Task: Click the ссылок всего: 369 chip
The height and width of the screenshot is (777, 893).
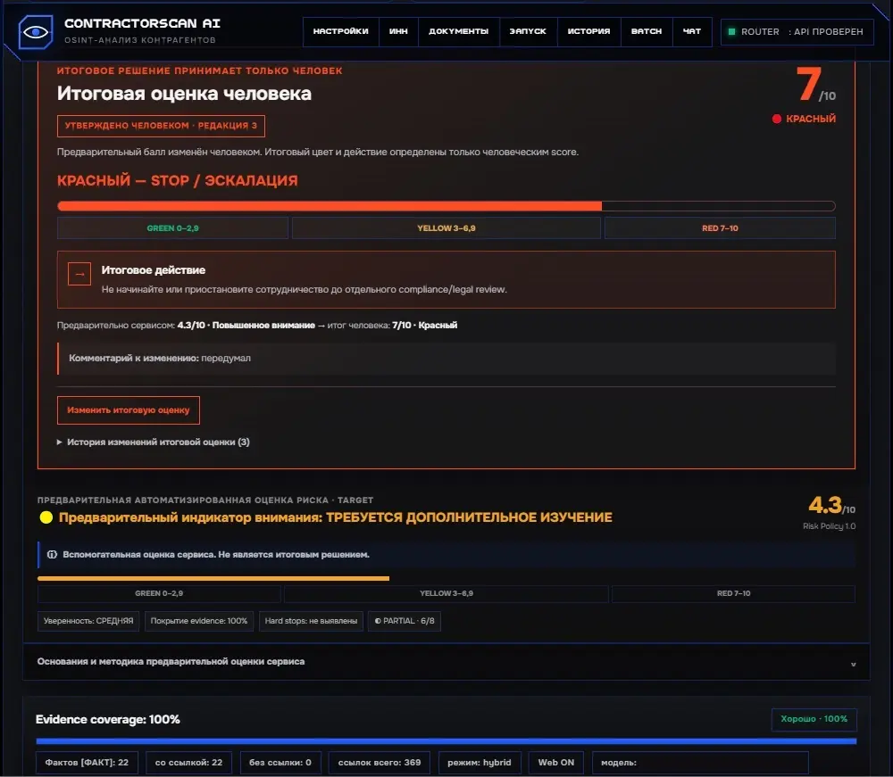Action: (x=380, y=762)
